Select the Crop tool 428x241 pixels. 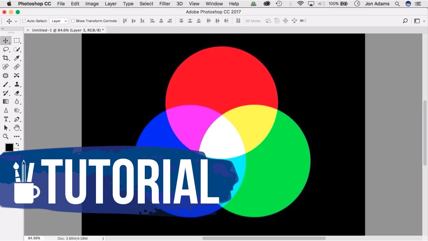coord(6,58)
